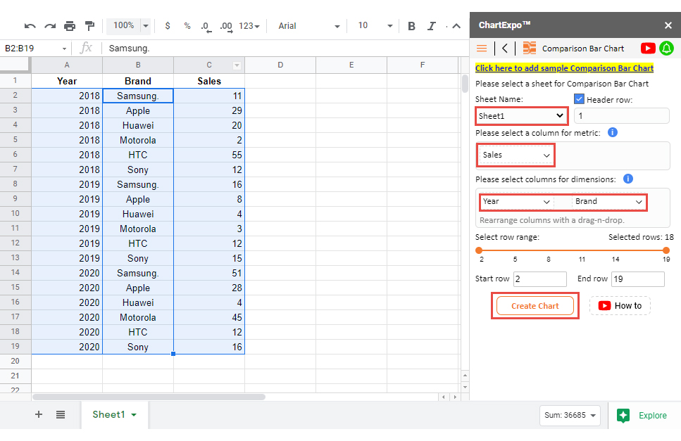Open the Arial font dropdown
Screen dimensions: 681x441
tap(308, 26)
